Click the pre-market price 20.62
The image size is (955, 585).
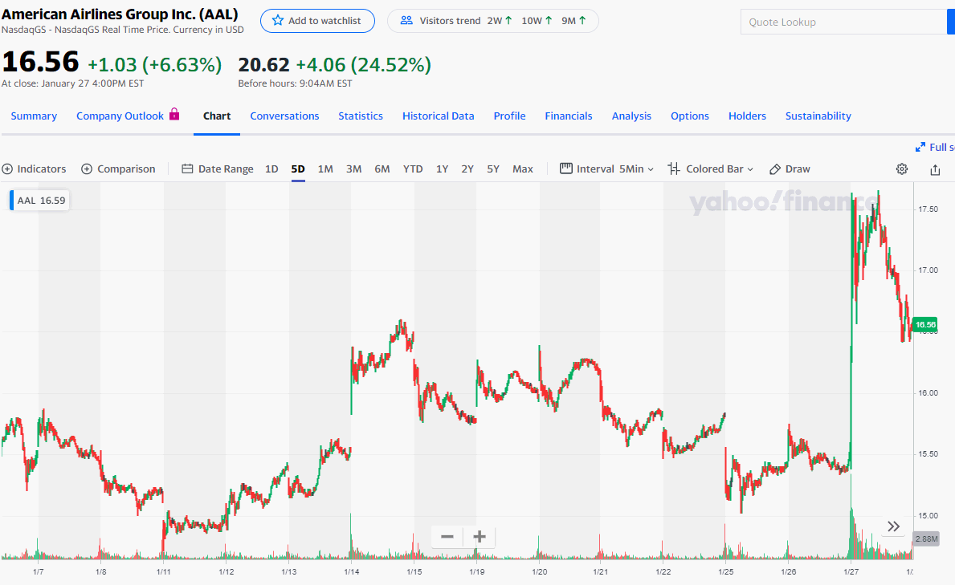coord(263,64)
